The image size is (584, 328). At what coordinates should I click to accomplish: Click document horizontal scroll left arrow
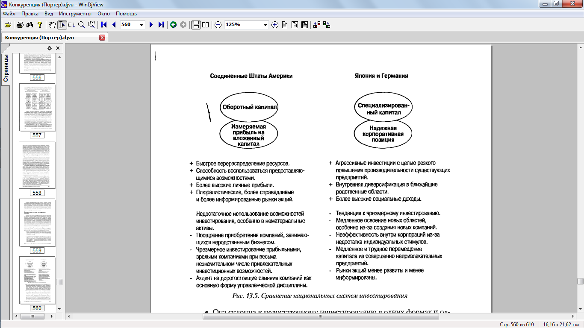pos(68,316)
